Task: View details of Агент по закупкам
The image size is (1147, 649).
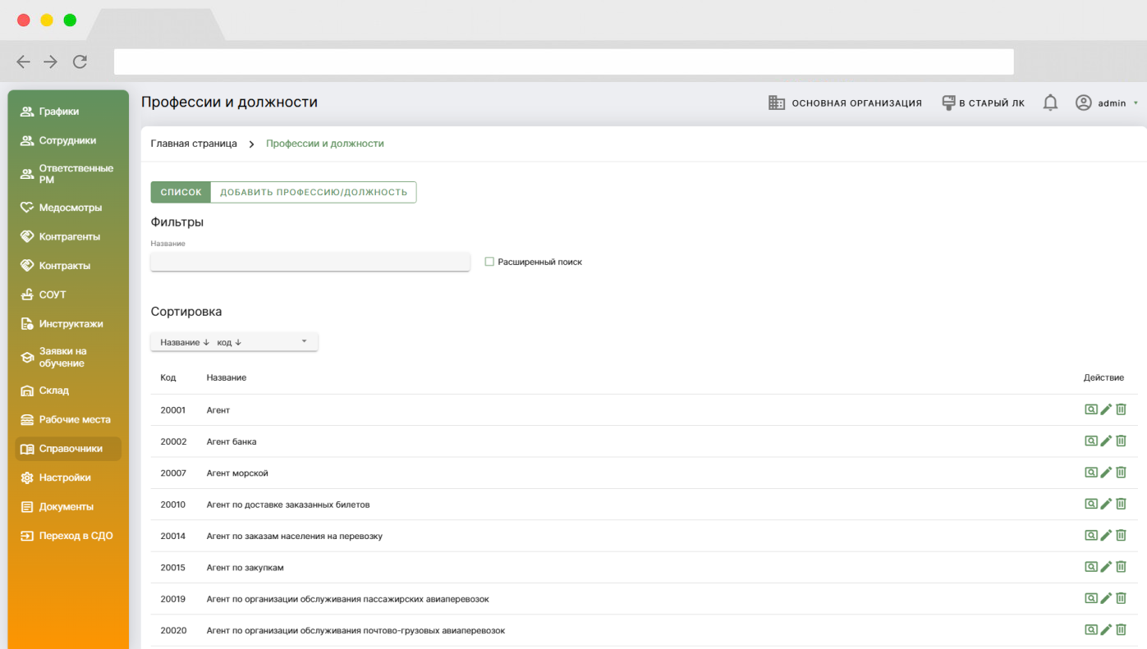Action: coord(1091,567)
